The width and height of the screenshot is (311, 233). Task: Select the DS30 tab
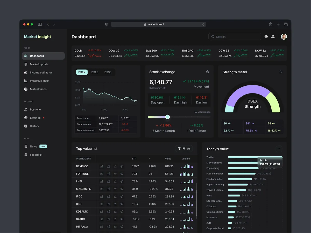pos(108,72)
